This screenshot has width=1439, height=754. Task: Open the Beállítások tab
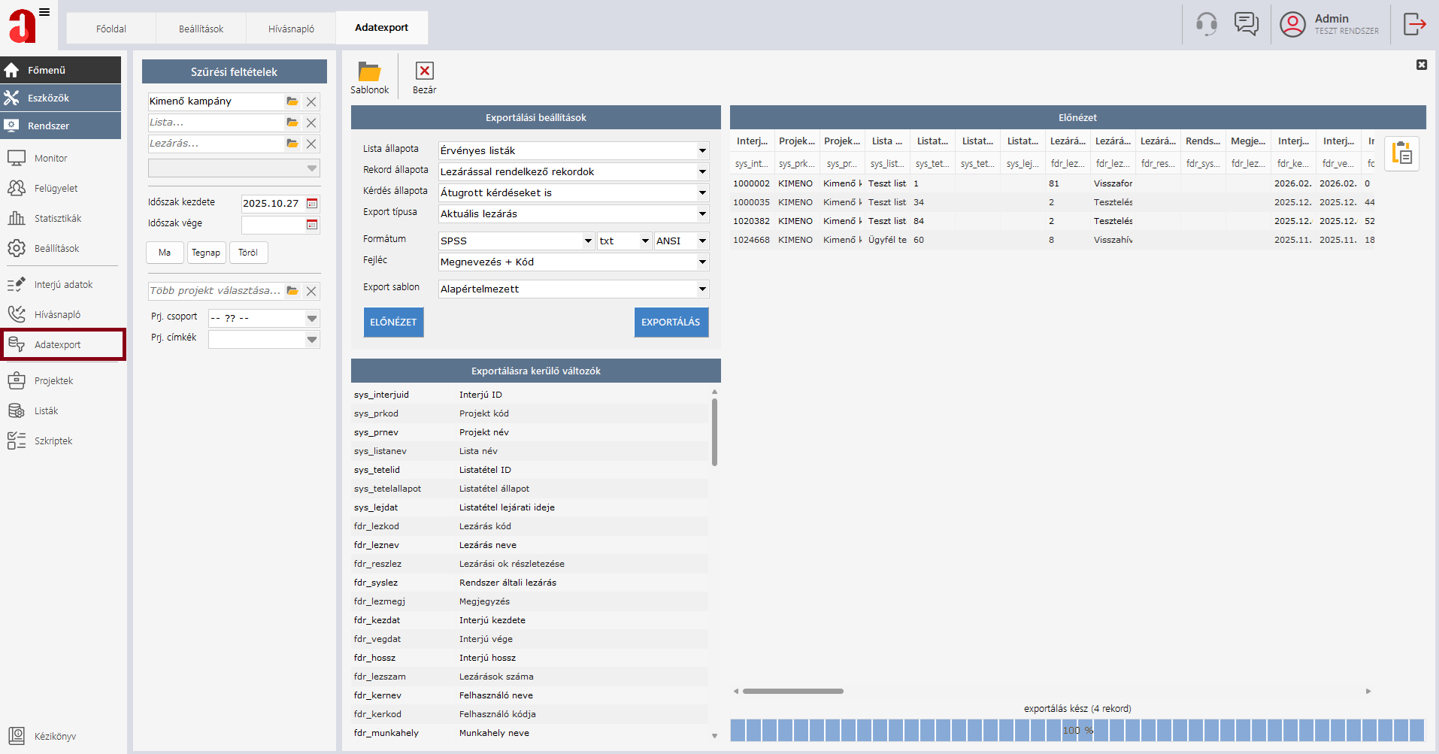point(201,29)
